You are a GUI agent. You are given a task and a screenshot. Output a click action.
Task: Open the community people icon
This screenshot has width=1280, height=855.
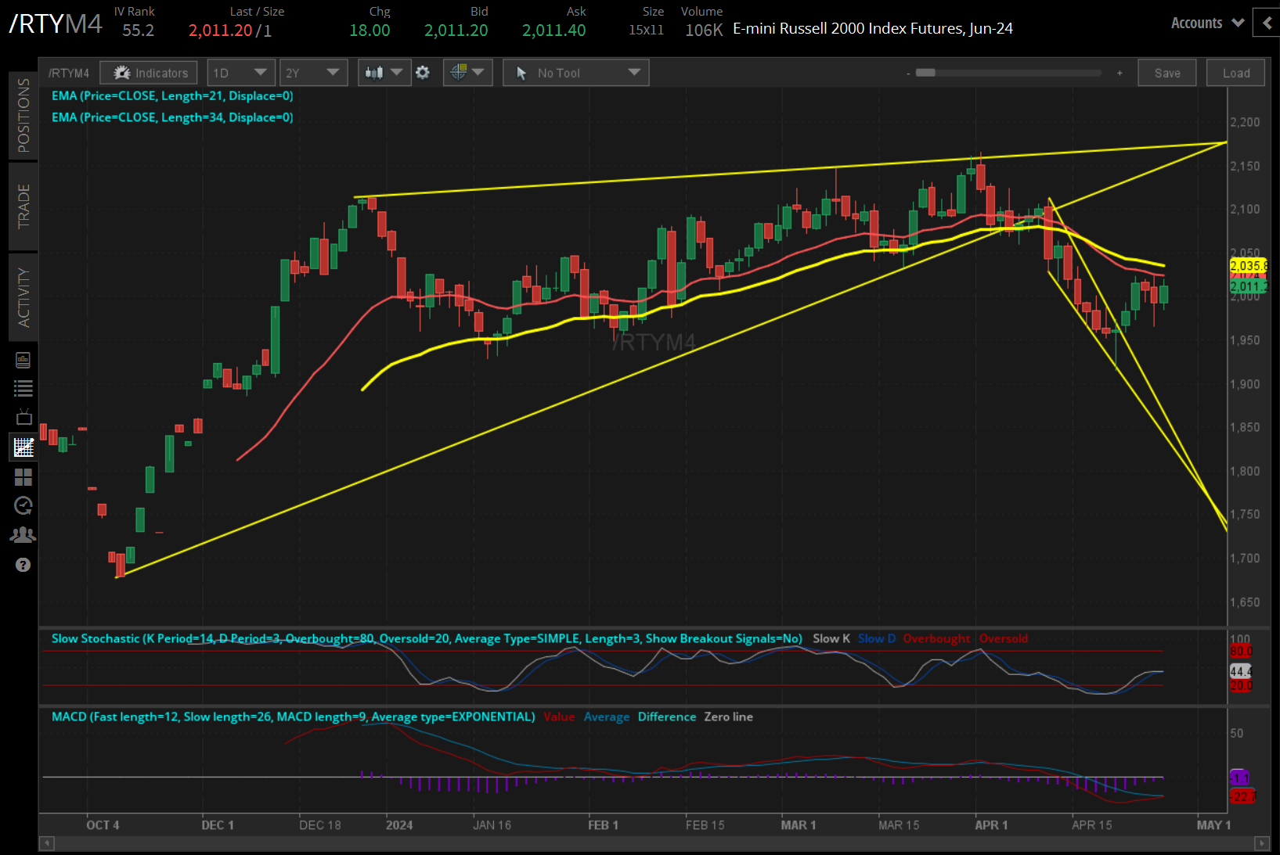[x=23, y=535]
